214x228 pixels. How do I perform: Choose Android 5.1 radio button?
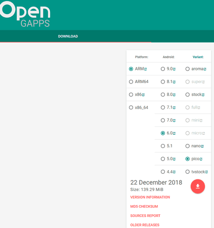pos(163,146)
